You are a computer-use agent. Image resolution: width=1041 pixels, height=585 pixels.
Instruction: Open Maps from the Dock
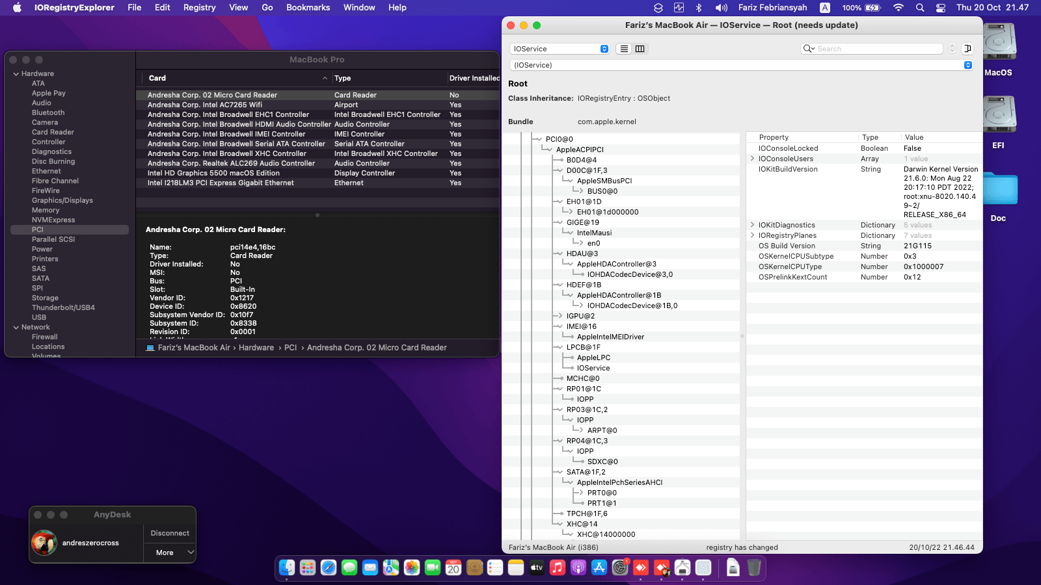391,568
